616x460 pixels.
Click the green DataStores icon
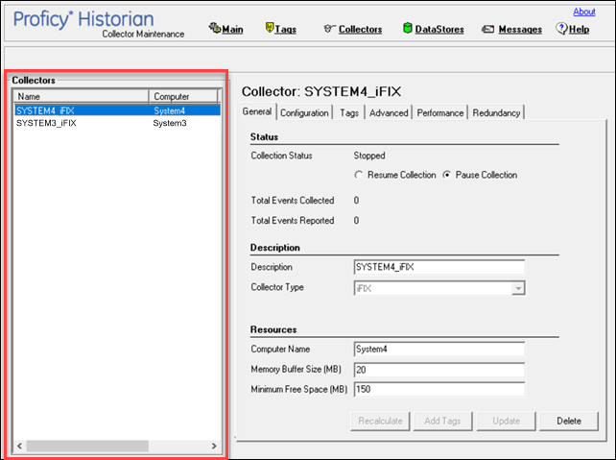pos(408,28)
